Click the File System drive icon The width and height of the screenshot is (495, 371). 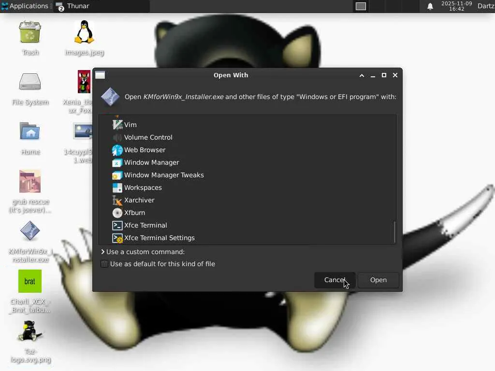[x=30, y=81]
